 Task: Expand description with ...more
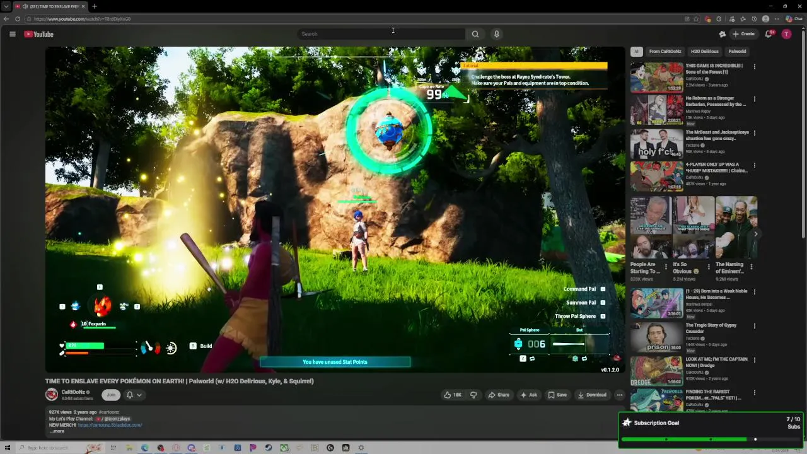57,431
